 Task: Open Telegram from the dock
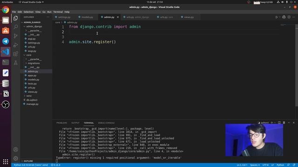click(6, 41)
